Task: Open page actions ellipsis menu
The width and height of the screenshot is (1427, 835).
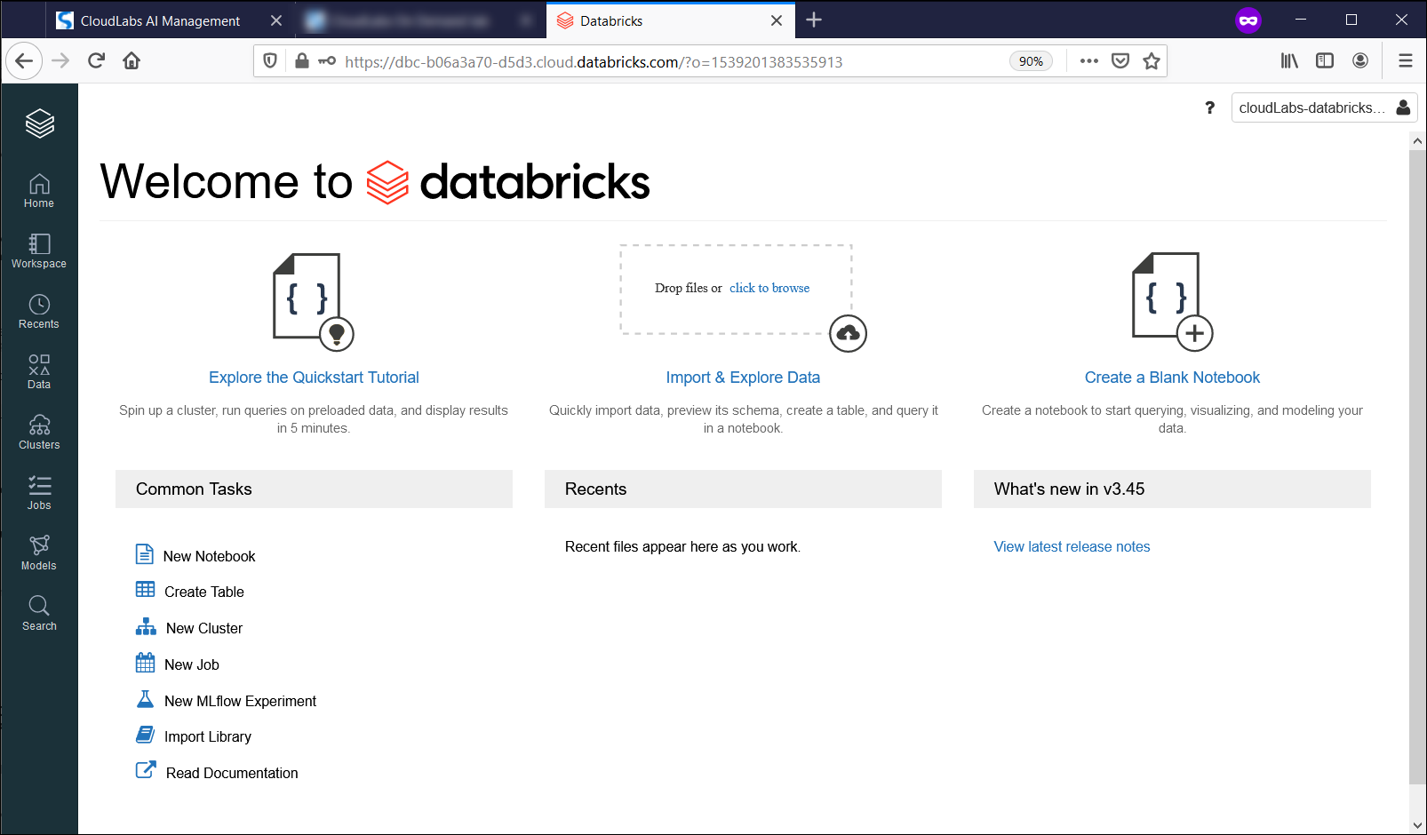Action: pyautogui.click(x=1089, y=61)
